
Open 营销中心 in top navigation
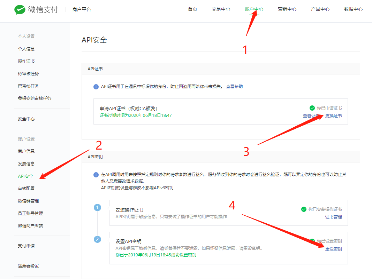pyautogui.click(x=287, y=9)
